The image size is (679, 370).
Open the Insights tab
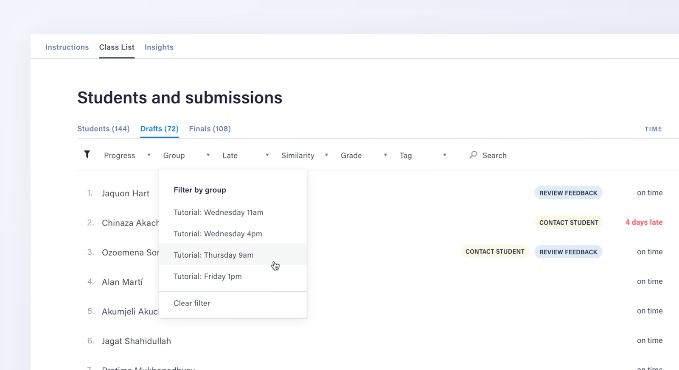tap(159, 47)
